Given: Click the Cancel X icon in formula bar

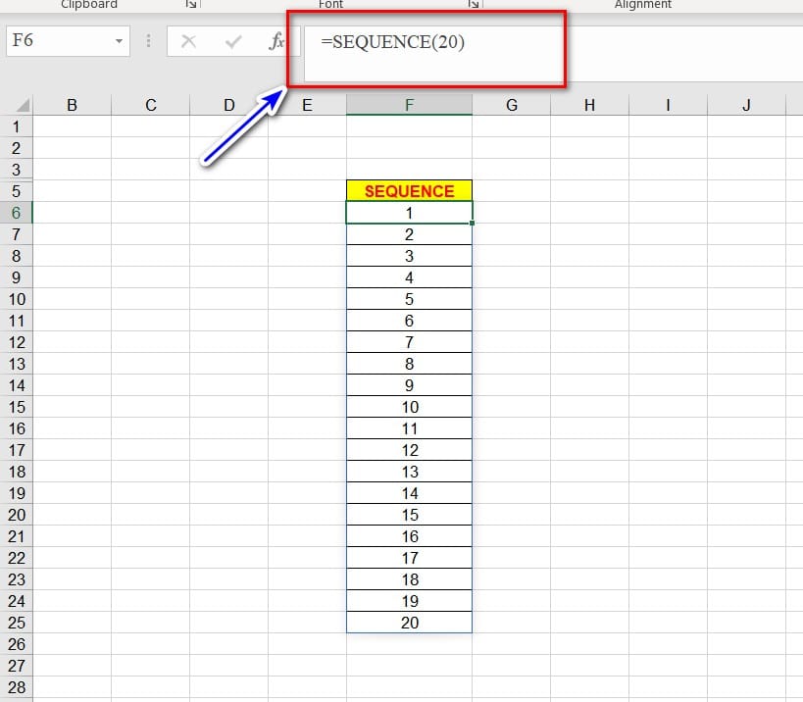Looking at the screenshot, I should [x=189, y=41].
